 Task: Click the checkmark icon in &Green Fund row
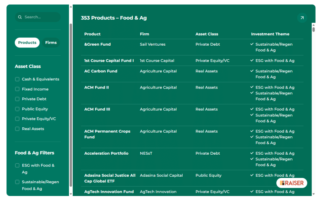coord(252,44)
